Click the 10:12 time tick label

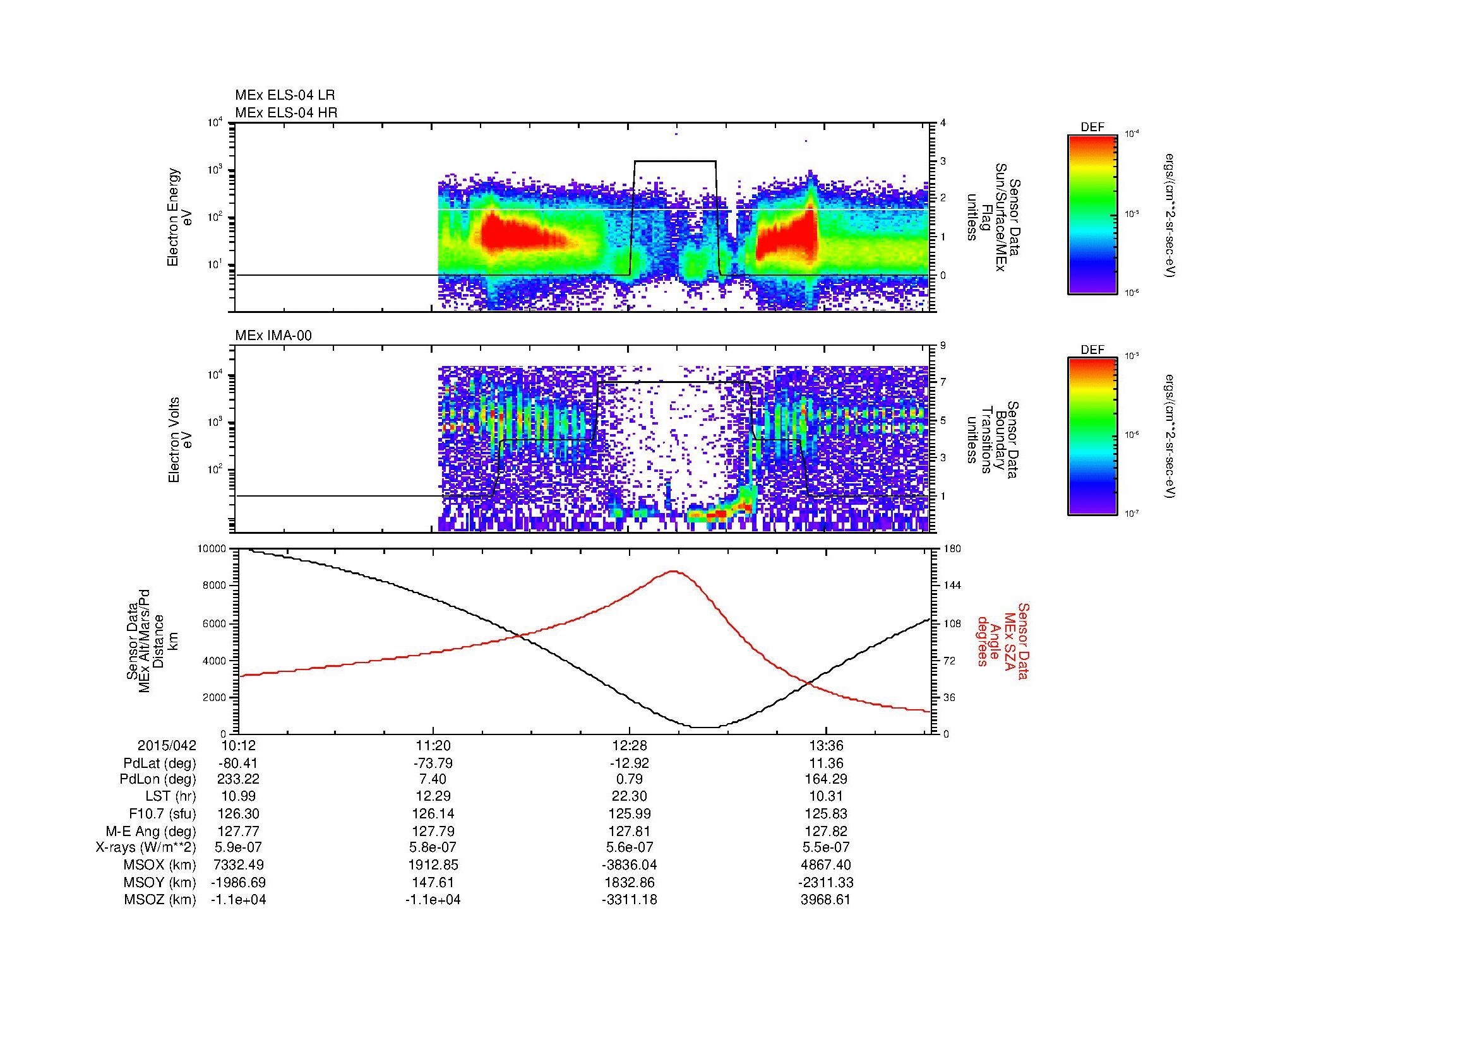238,746
